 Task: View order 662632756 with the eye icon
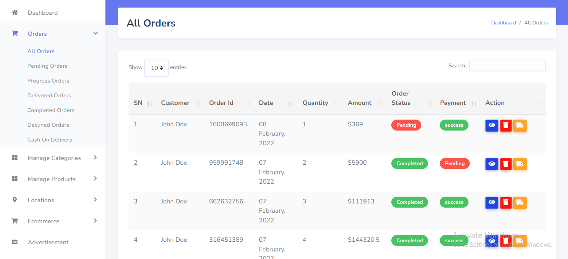492,203
